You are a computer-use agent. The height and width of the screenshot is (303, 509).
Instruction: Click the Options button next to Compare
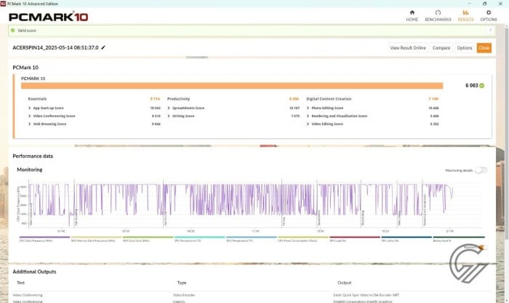(x=465, y=48)
